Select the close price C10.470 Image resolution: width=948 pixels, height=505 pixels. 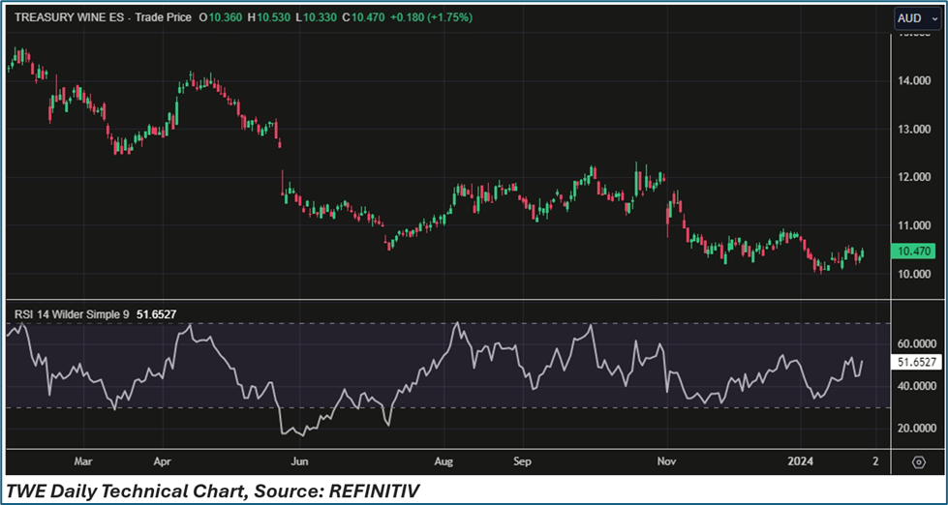pyautogui.click(x=364, y=17)
